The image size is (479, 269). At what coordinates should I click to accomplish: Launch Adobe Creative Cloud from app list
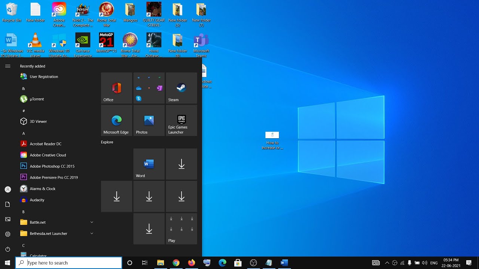coord(56,155)
